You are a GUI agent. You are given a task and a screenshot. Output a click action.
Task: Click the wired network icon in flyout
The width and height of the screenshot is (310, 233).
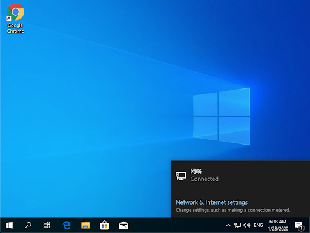tap(180, 176)
